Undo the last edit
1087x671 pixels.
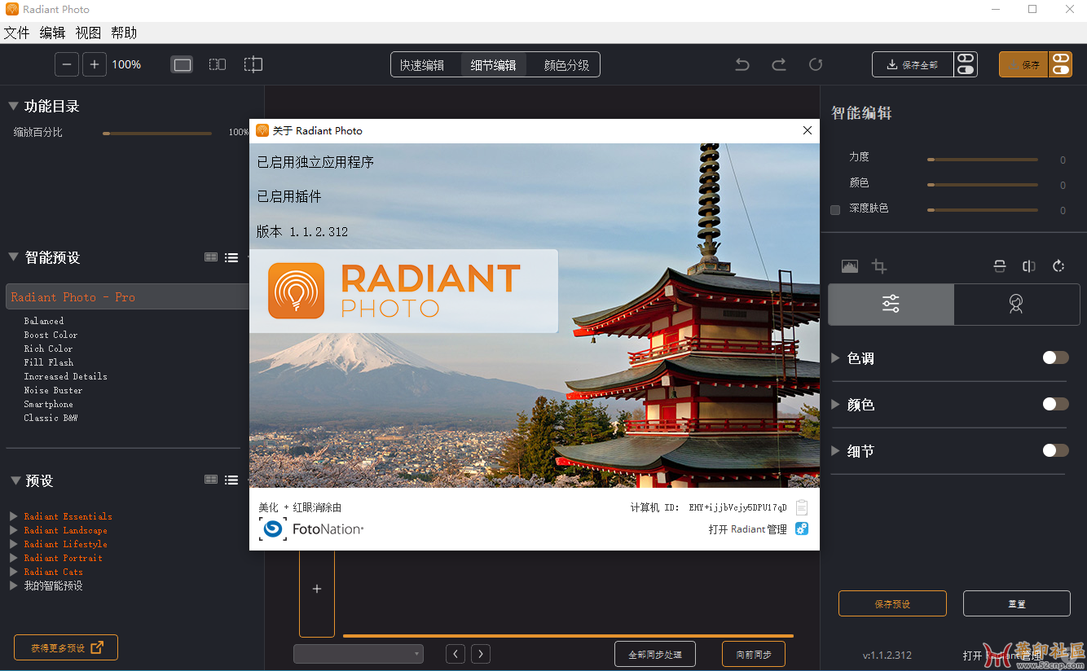click(x=742, y=64)
